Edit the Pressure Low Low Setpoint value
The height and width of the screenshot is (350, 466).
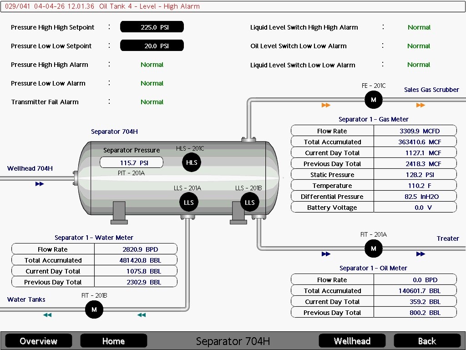tap(152, 46)
